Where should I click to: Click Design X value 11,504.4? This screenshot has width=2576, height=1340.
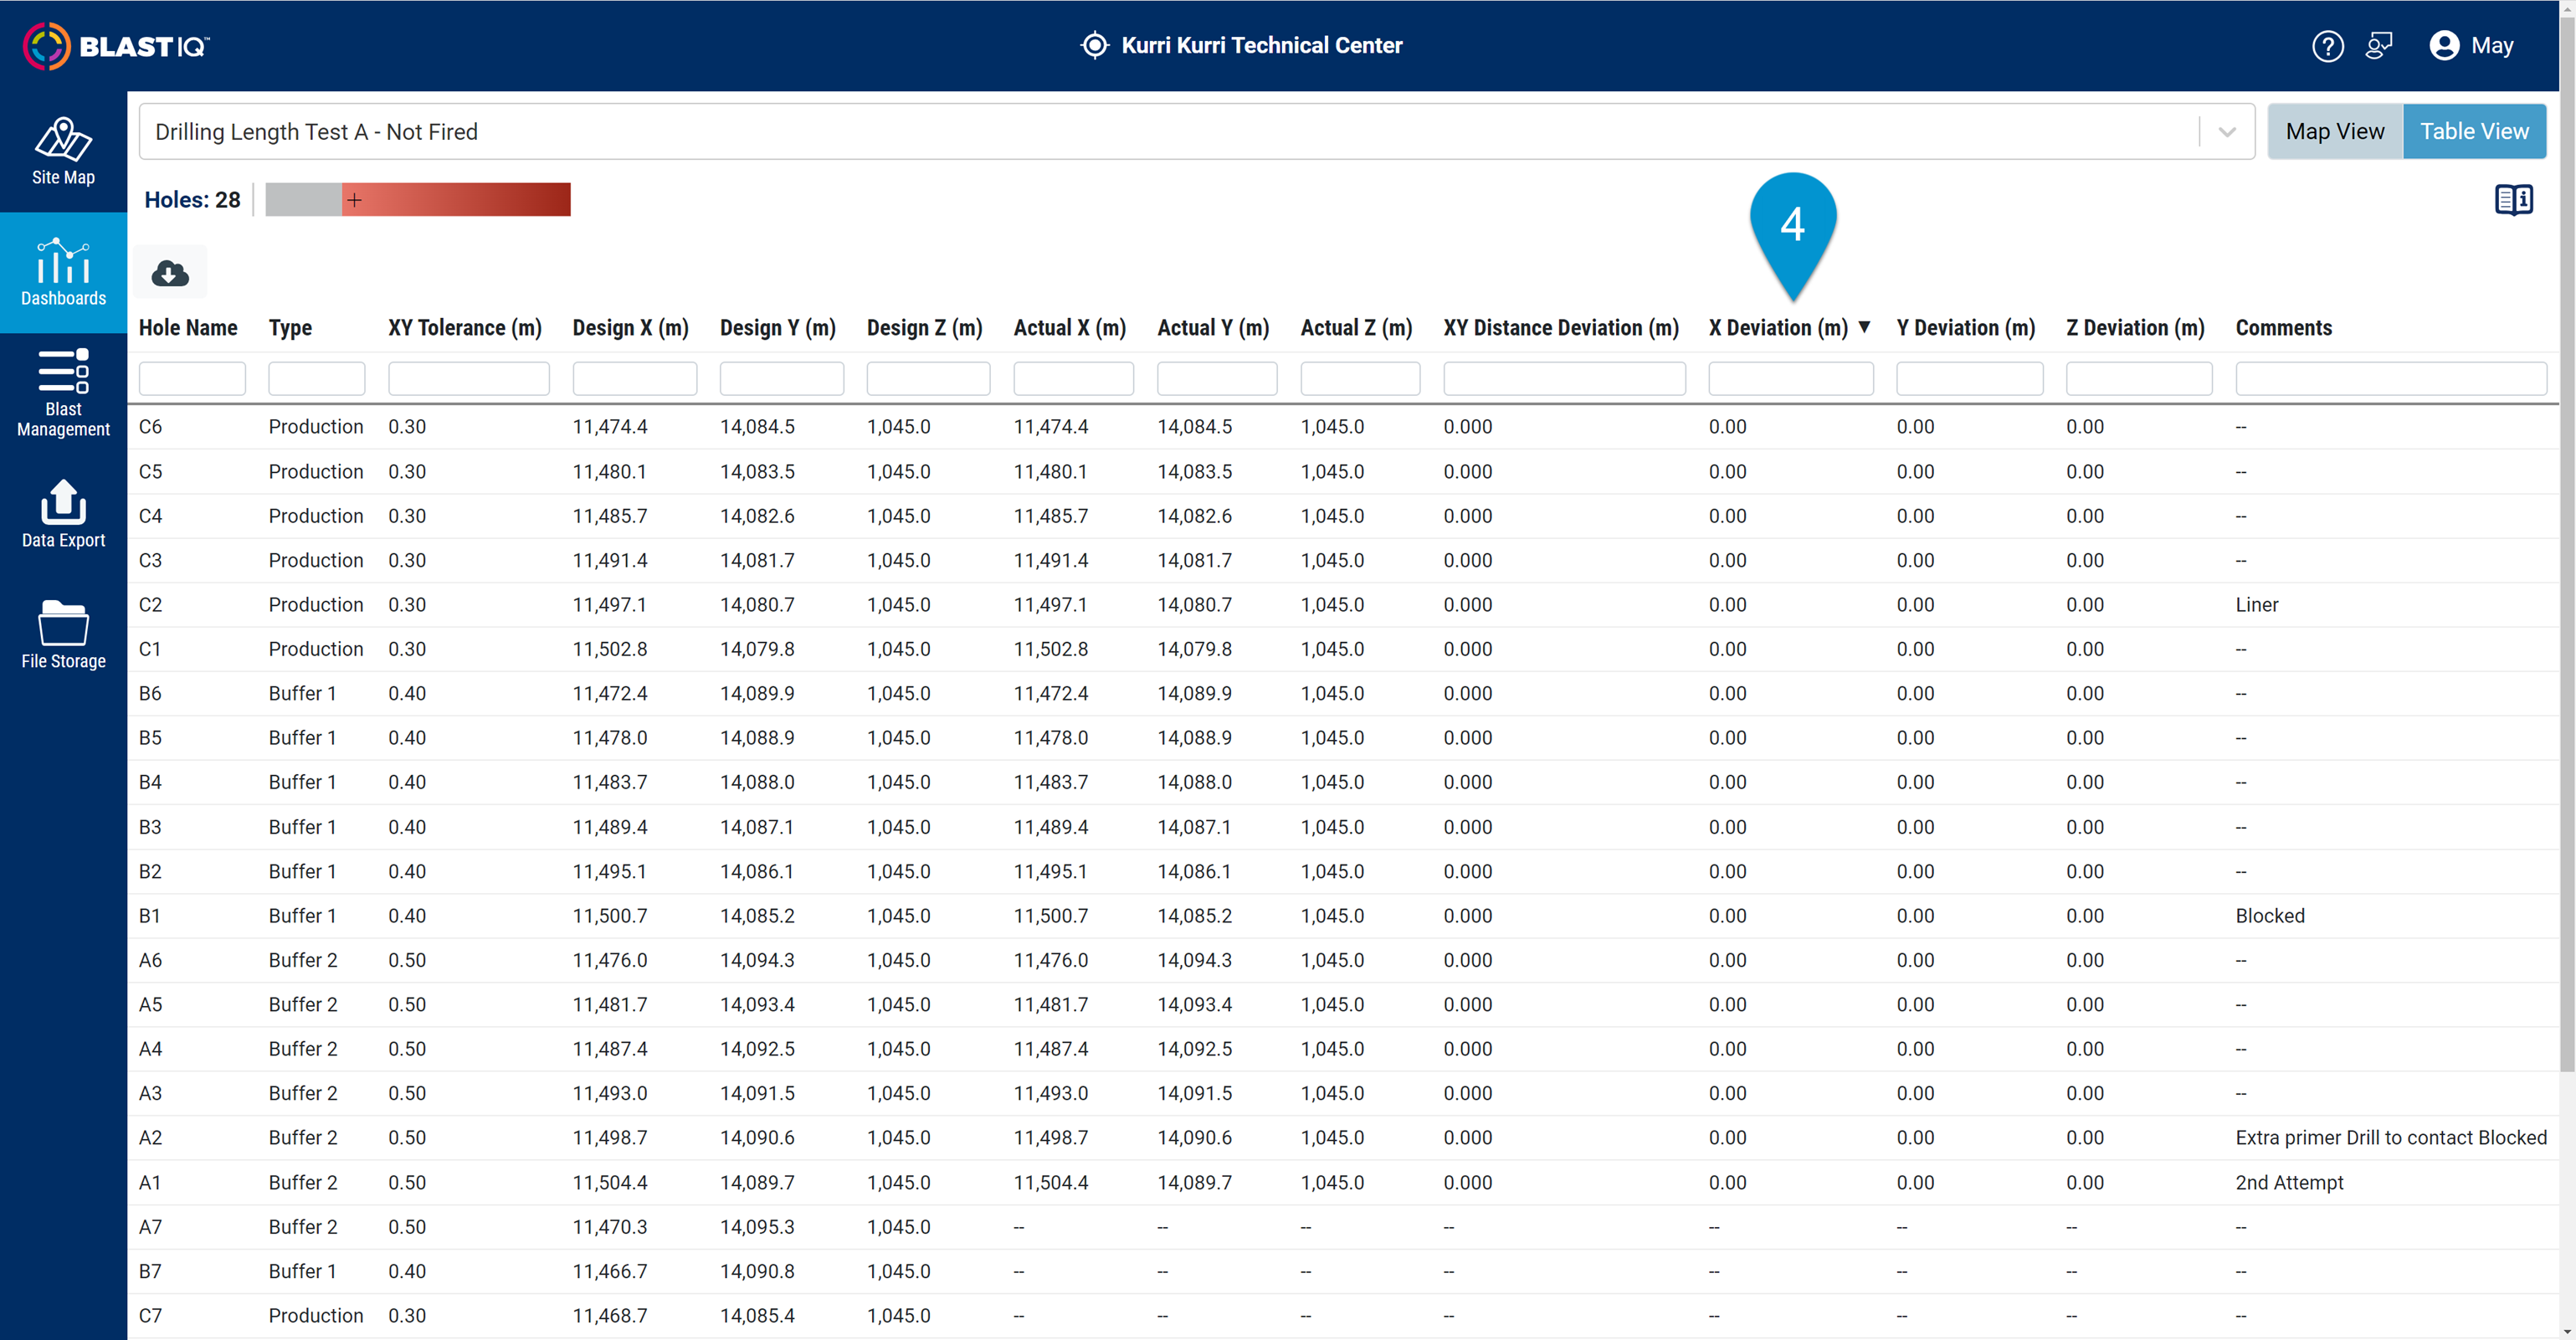click(610, 1183)
